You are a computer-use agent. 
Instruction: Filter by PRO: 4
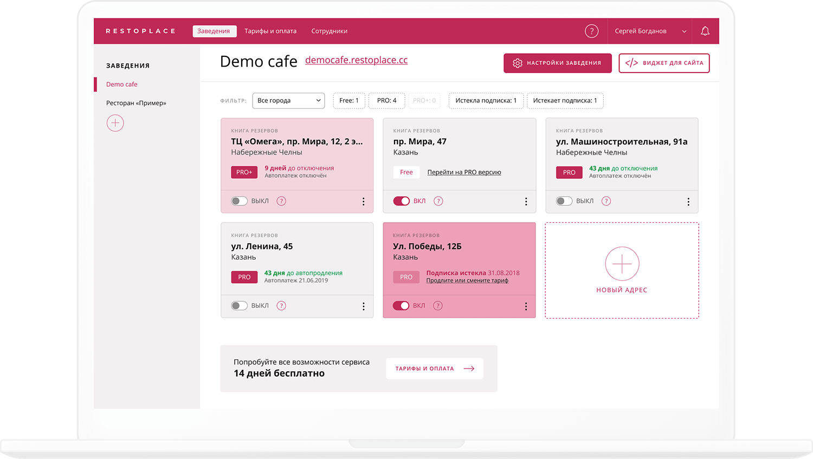tap(386, 100)
